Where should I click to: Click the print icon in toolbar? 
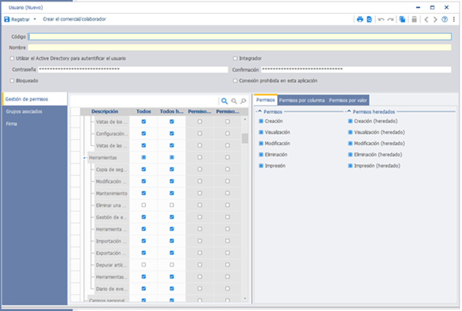(360, 19)
